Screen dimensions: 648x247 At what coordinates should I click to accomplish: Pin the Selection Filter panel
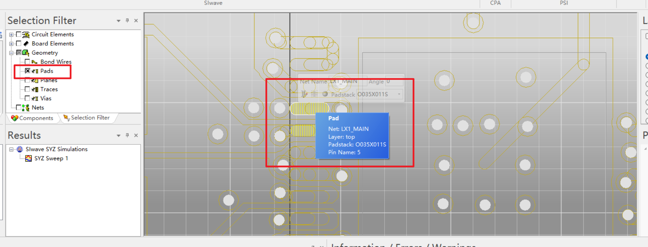coord(127,21)
